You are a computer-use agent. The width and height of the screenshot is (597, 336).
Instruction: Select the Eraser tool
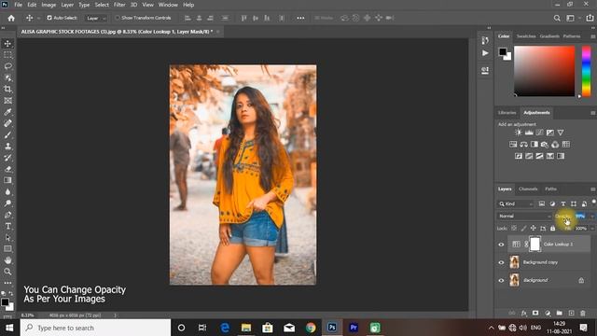(7, 169)
